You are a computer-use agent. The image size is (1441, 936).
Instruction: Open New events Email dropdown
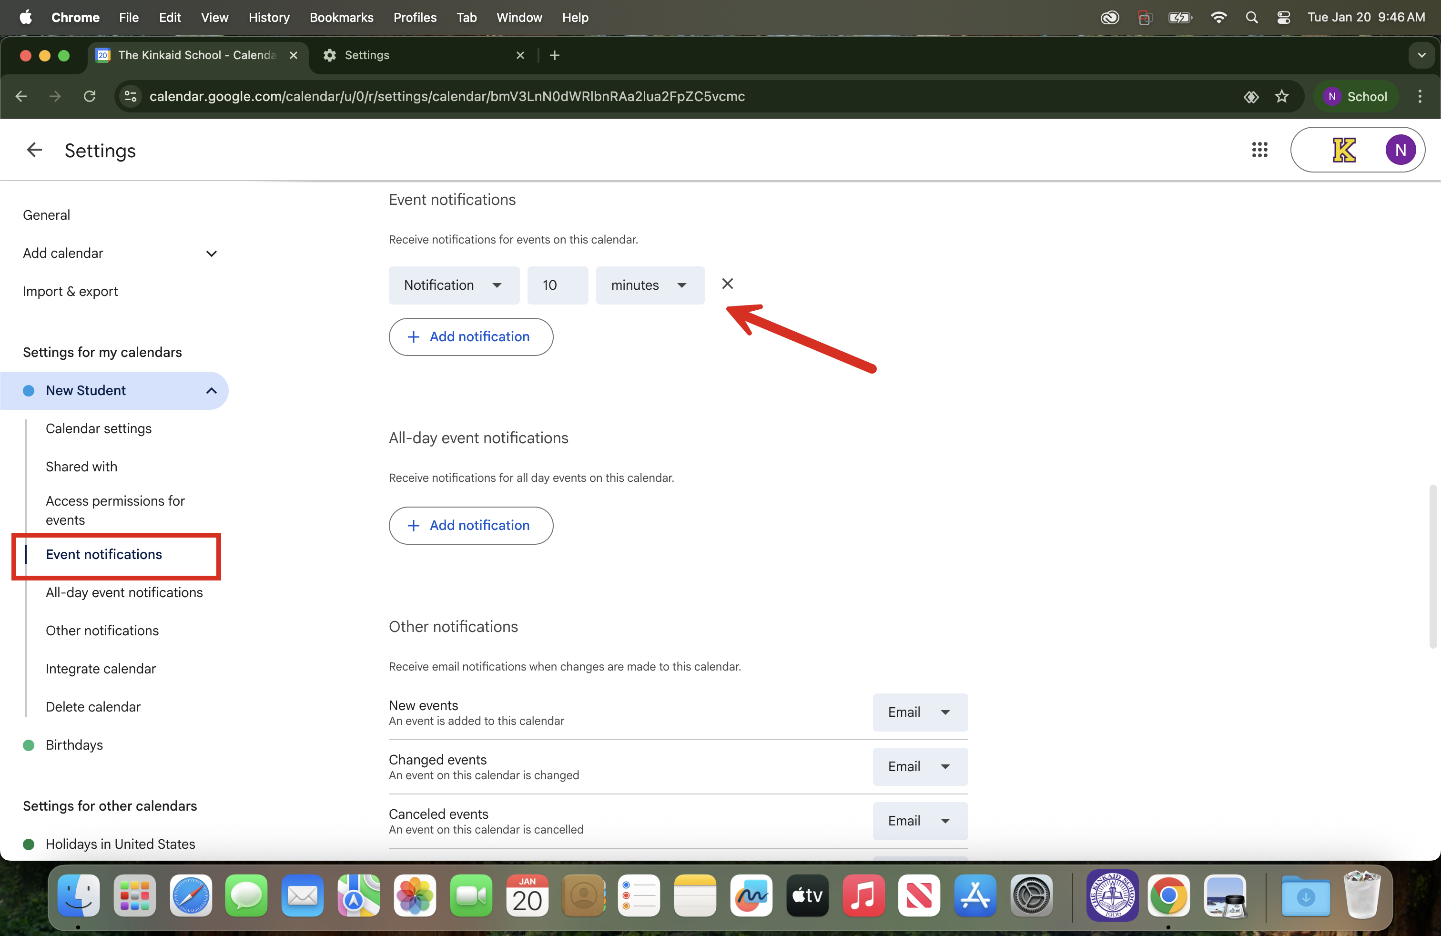(919, 712)
